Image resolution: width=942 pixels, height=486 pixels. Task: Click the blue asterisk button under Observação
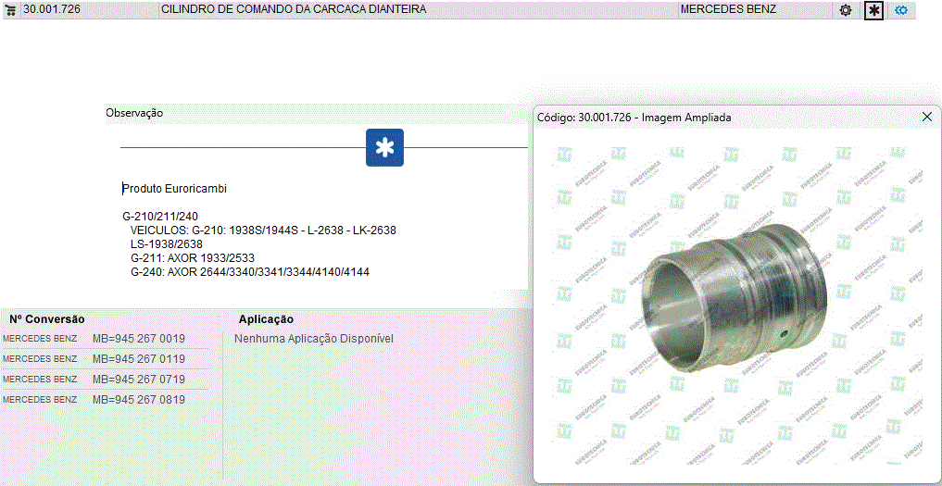point(384,148)
